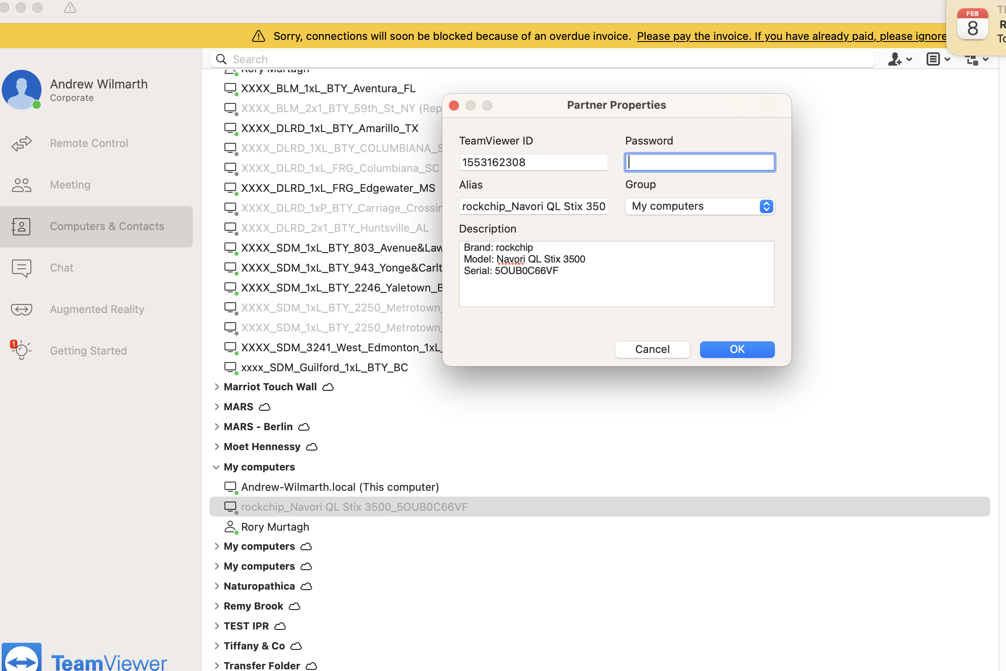Focus the Password input field
Viewport: 1006px width, 671px height.
[699, 163]
